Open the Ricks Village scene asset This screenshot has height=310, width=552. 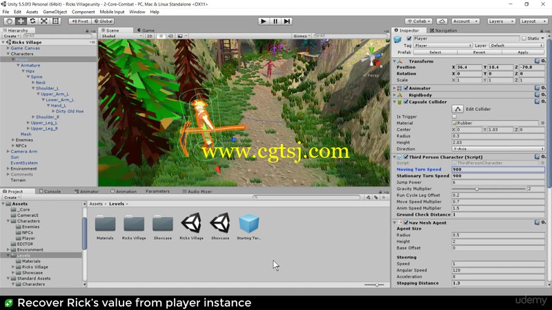tap(191, 223)
